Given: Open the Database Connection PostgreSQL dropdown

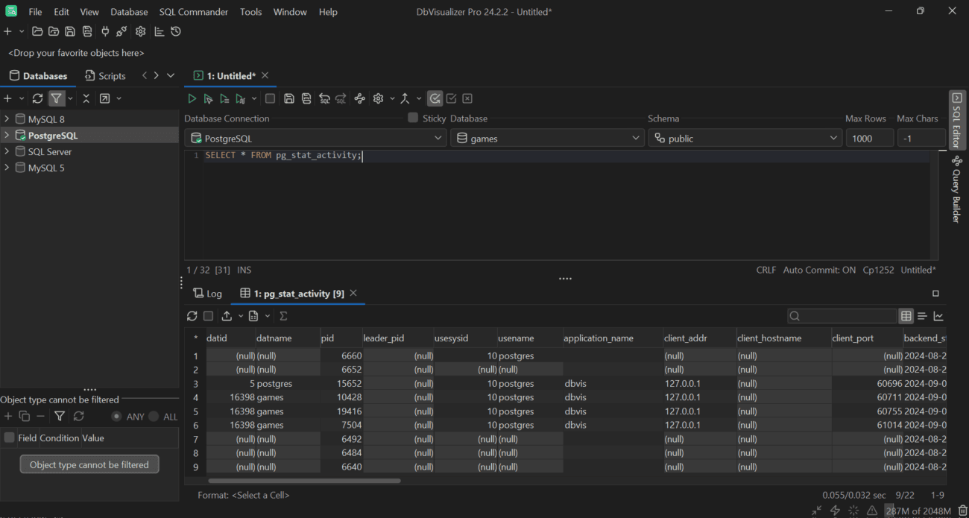Looking at the screenshot, I should click(316, 138).
